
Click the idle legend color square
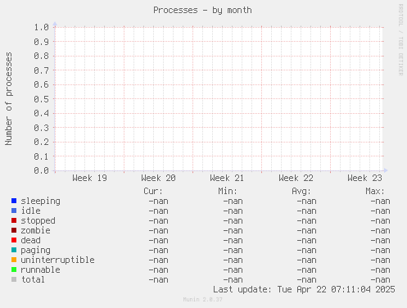[x=14, y=211]
